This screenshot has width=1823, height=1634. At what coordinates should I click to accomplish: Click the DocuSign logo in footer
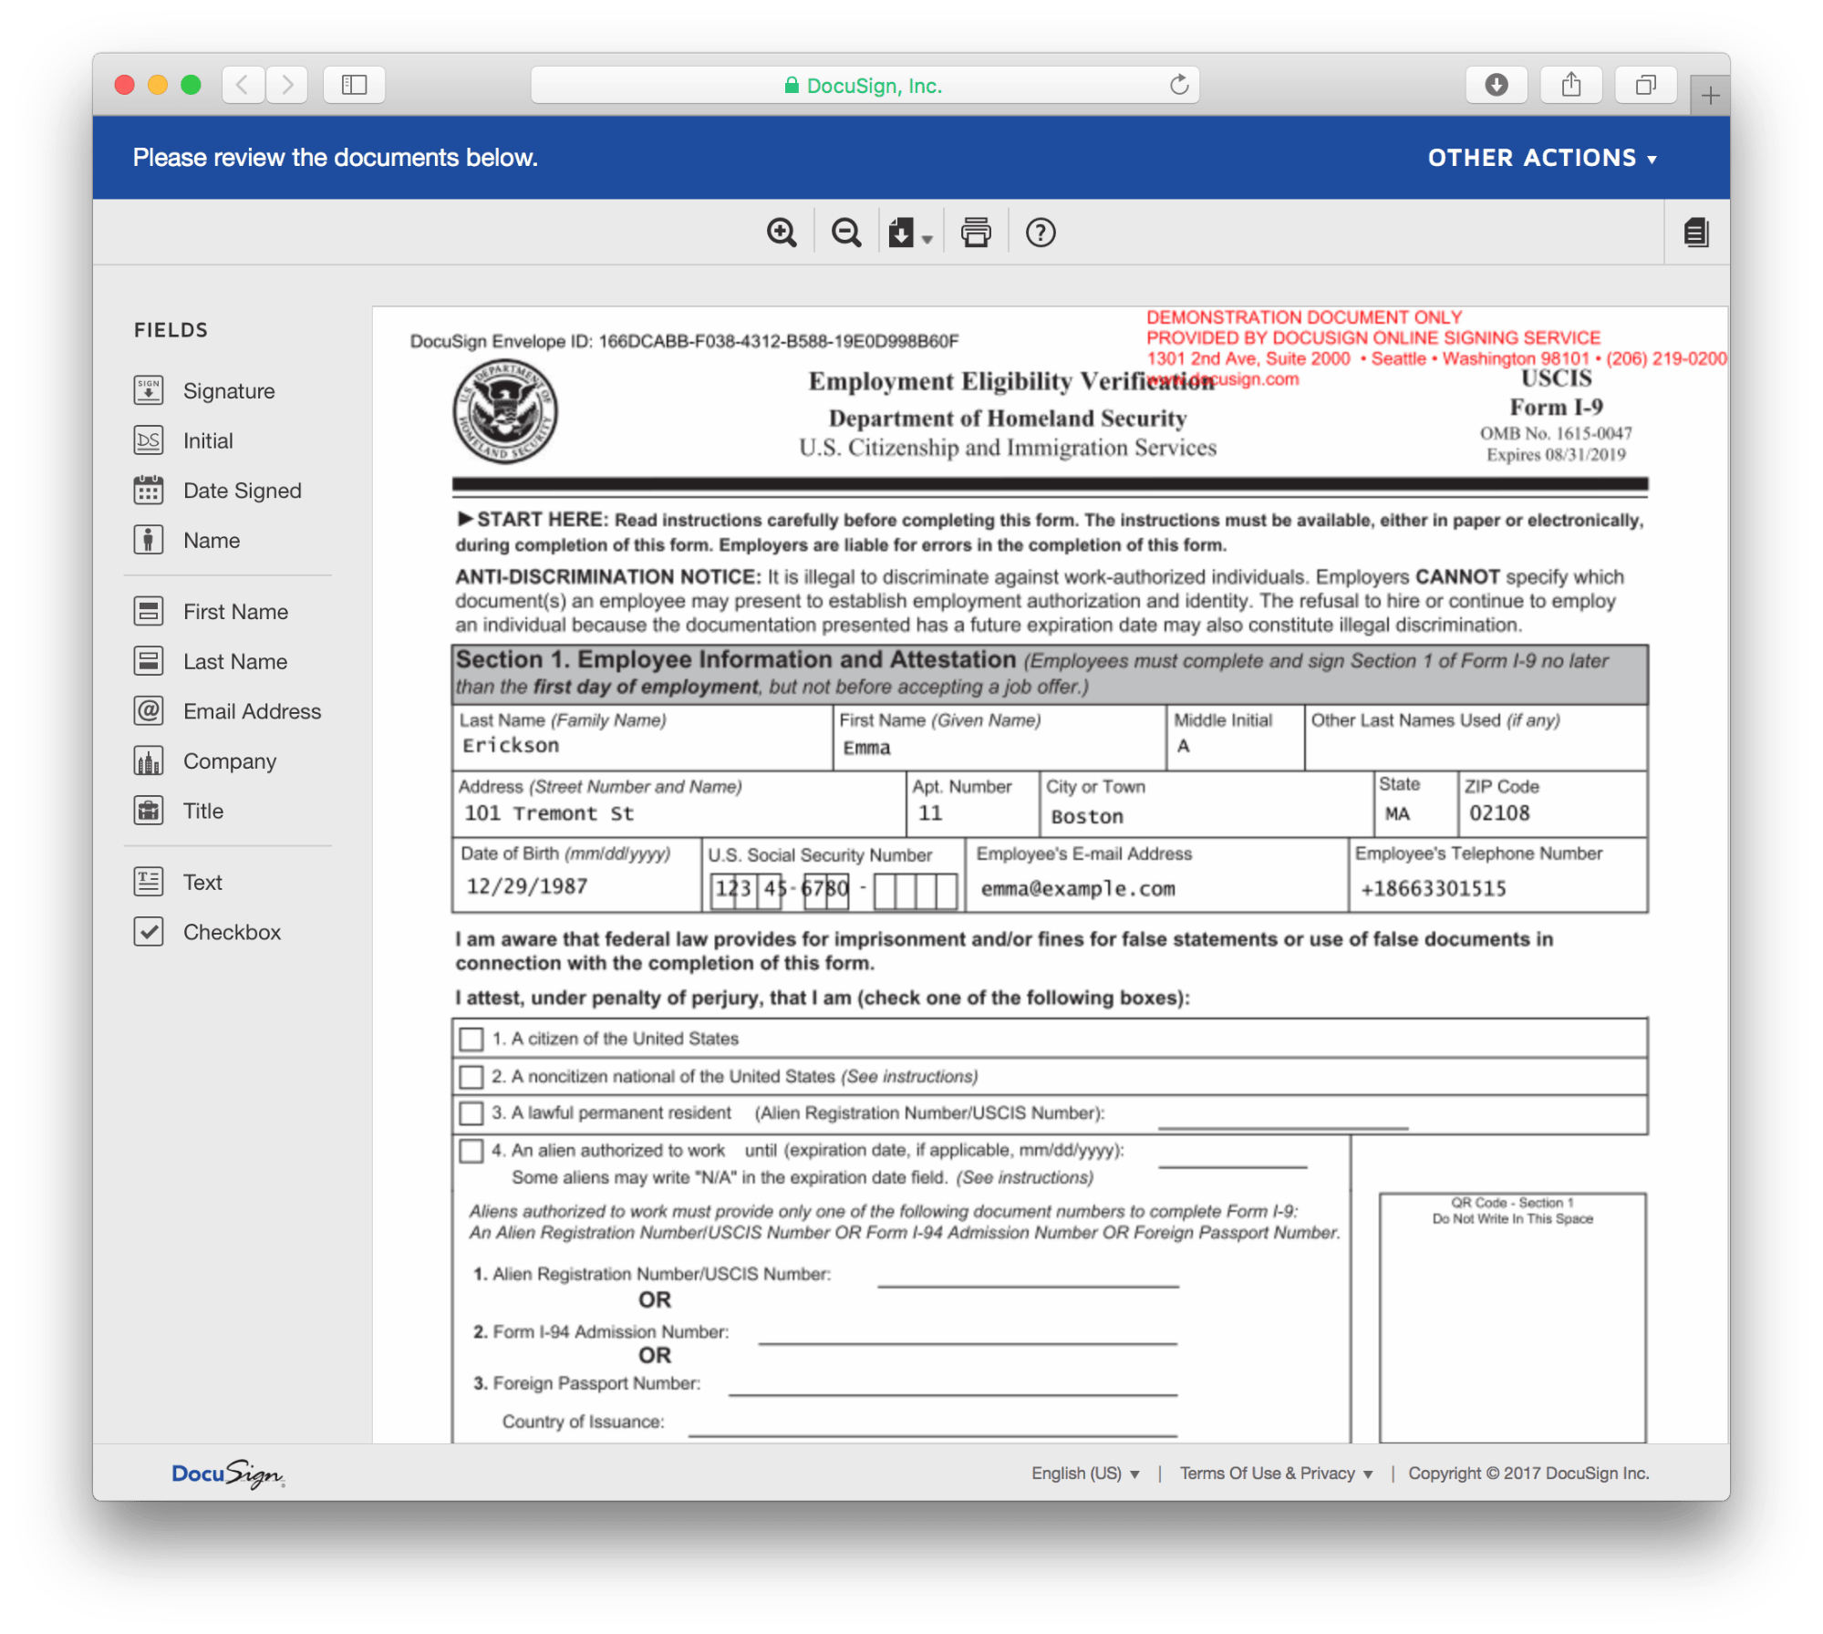228,1474
